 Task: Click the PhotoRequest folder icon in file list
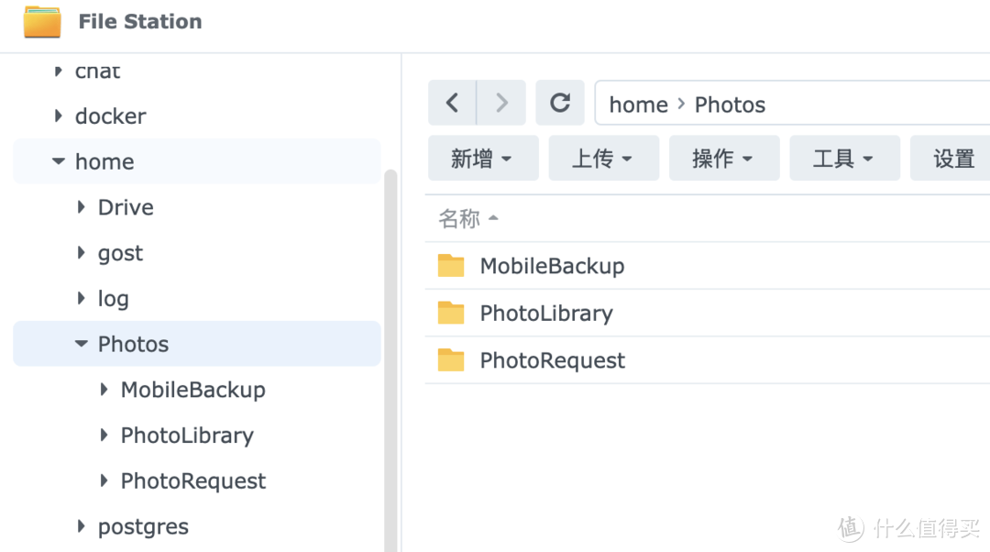click(451, 360)
